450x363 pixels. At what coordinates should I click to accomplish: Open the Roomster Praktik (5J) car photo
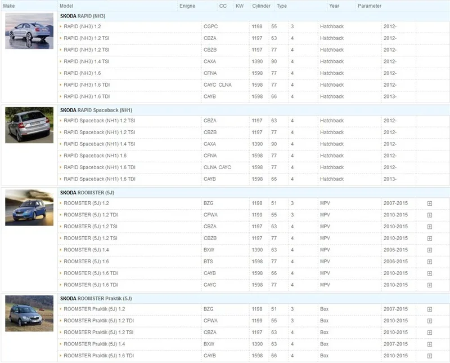(x=29, y=313)
